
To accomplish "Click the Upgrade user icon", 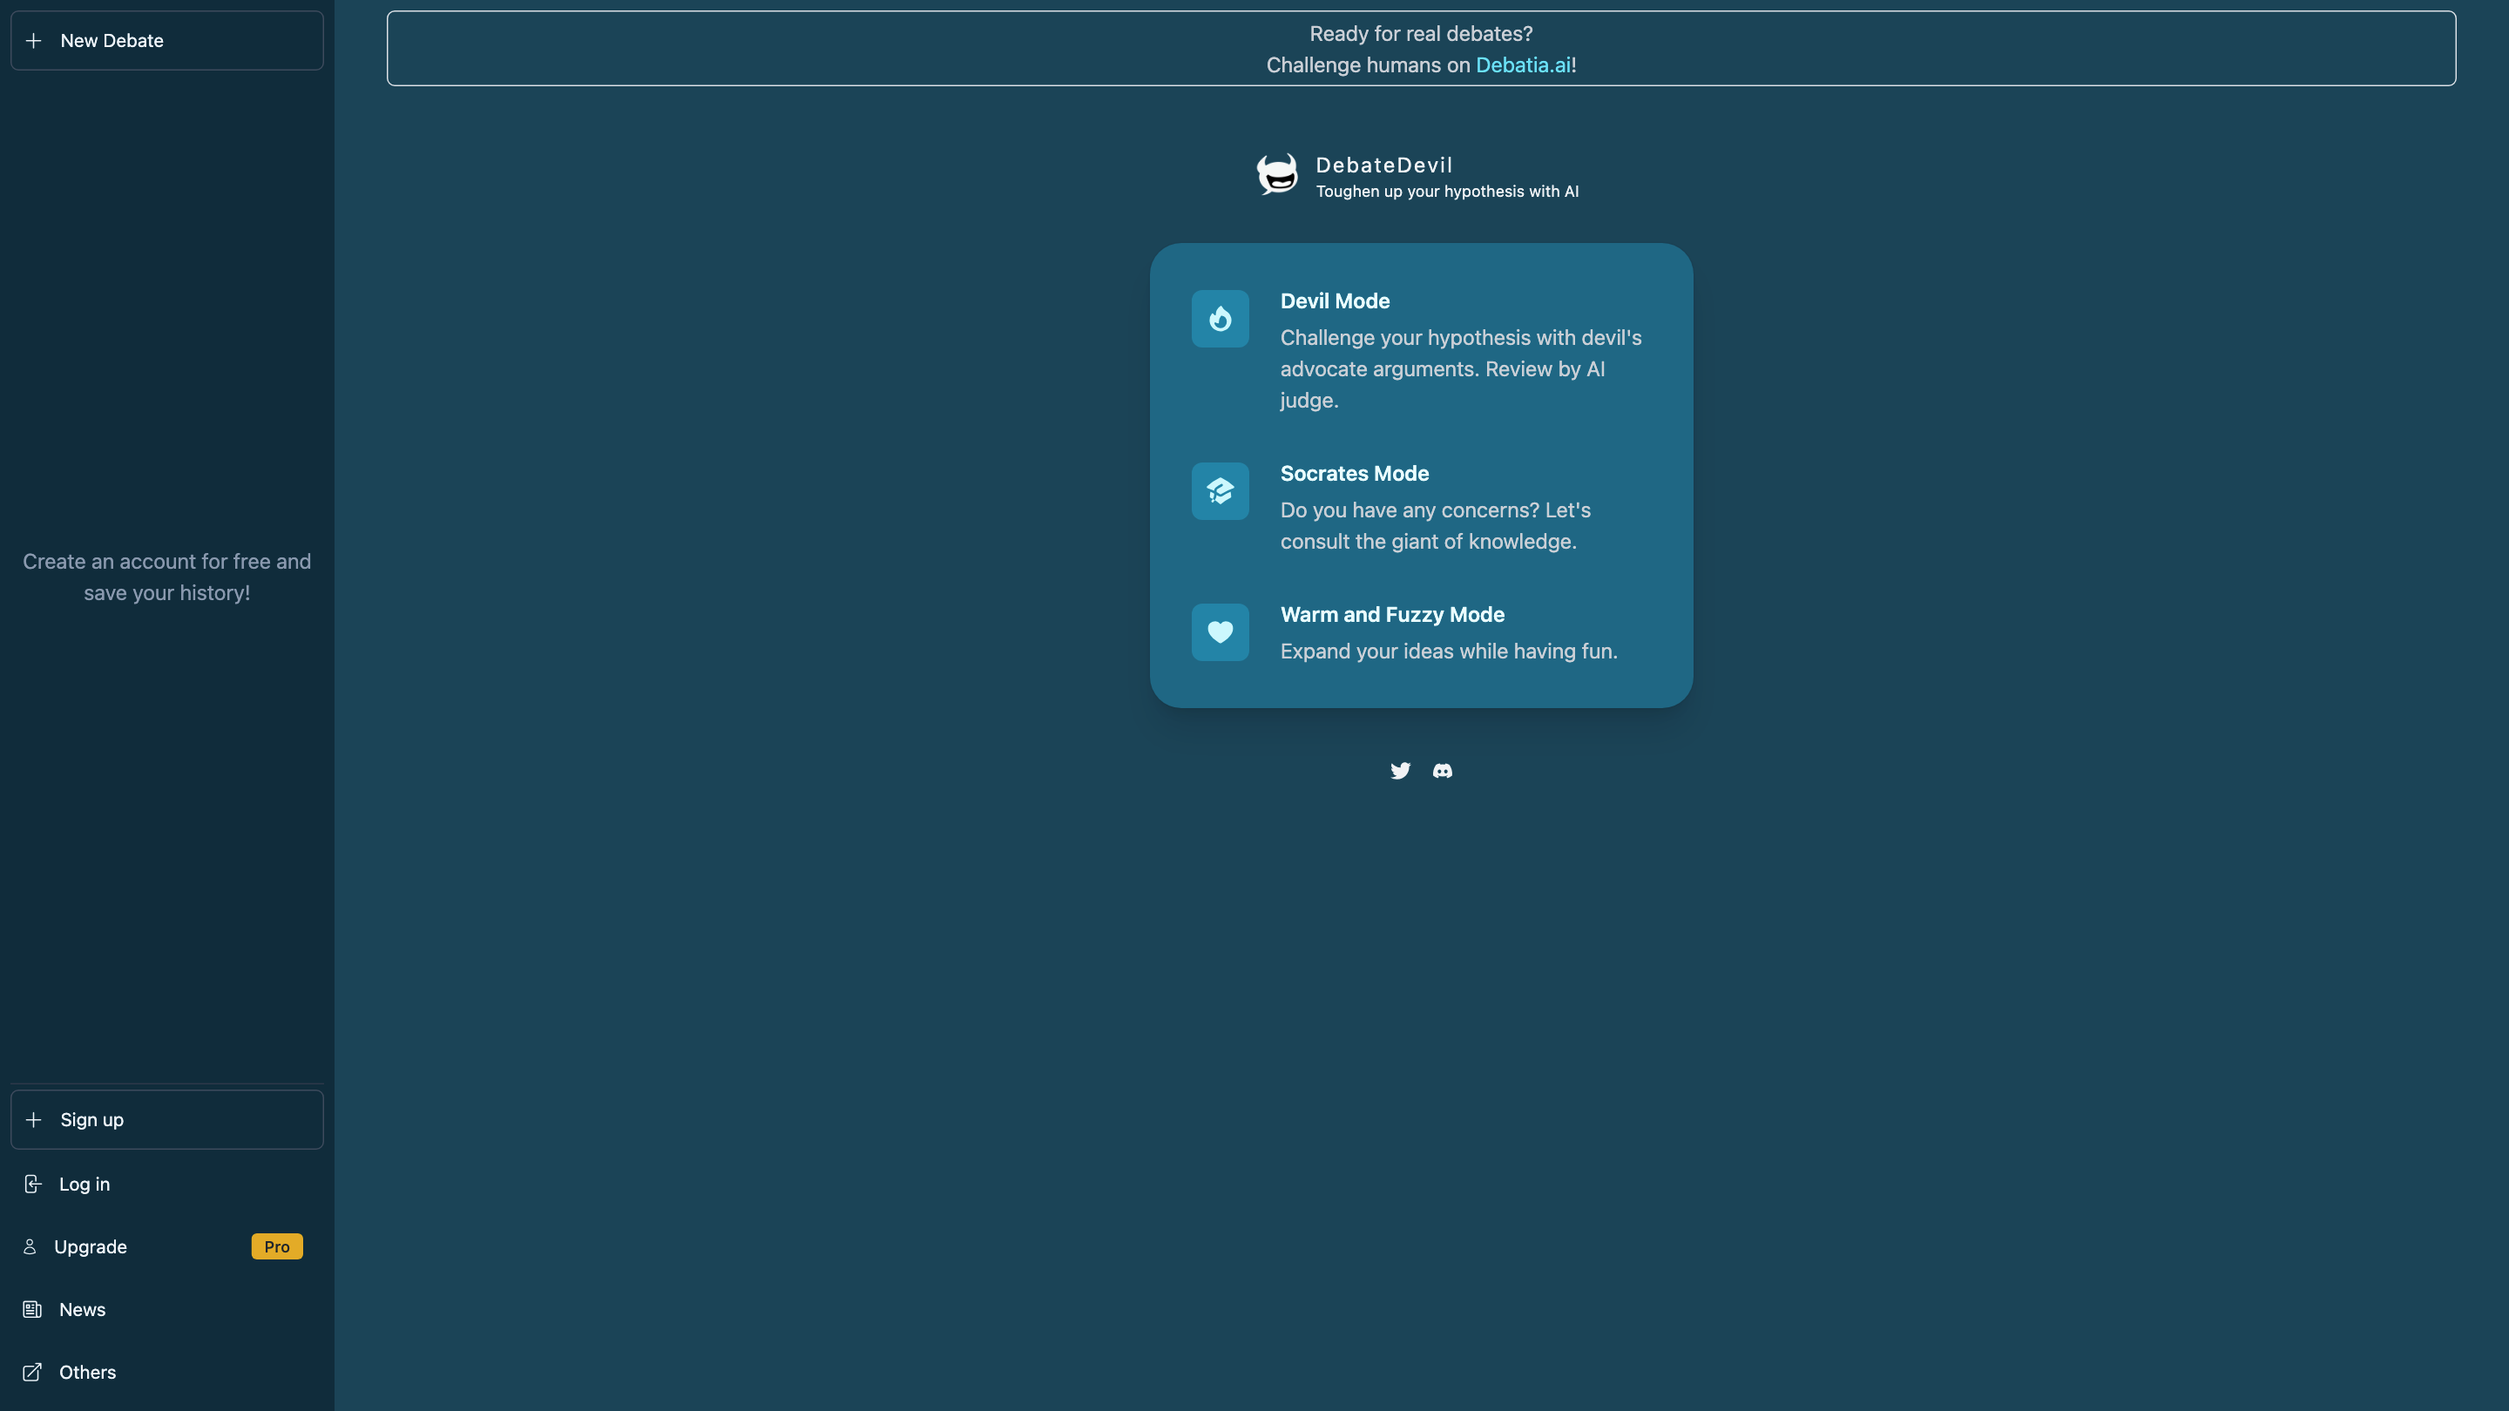I will 30,1246.
